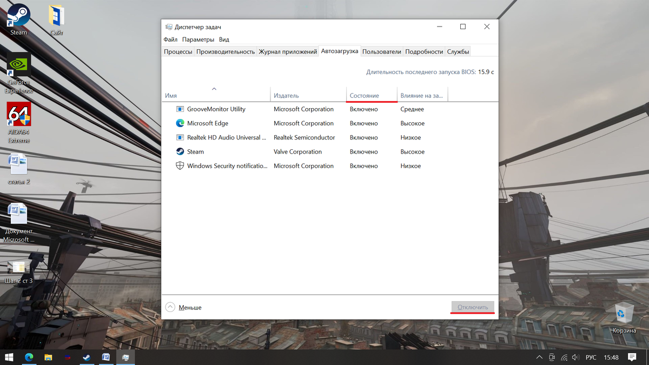Open the Windows Start menu
This screenshot has width=649, height=365.
click(x=9, y=357)
